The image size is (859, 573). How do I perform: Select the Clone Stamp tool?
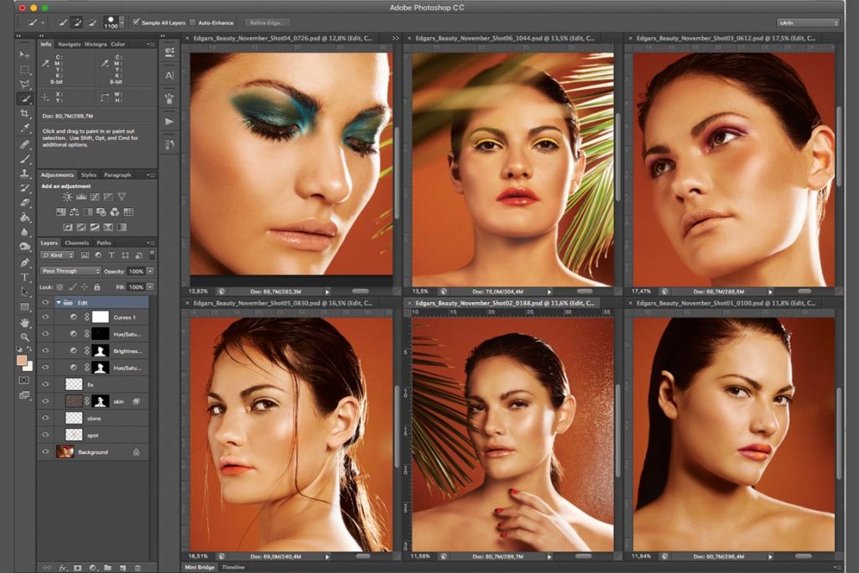click(x=24, y=174)
